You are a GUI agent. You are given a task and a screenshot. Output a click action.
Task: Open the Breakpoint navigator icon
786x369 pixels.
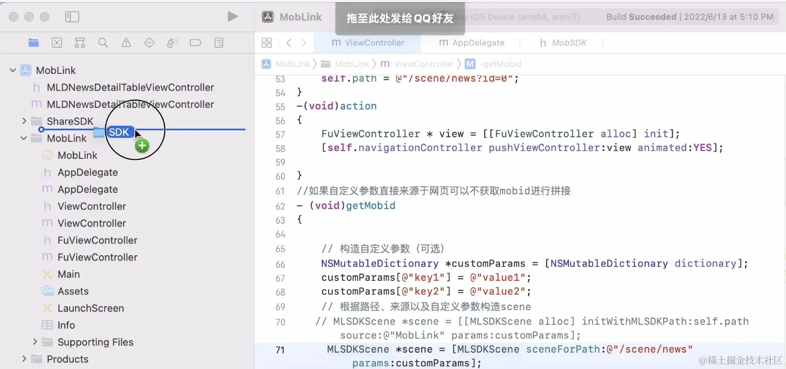tap(195, 43)
